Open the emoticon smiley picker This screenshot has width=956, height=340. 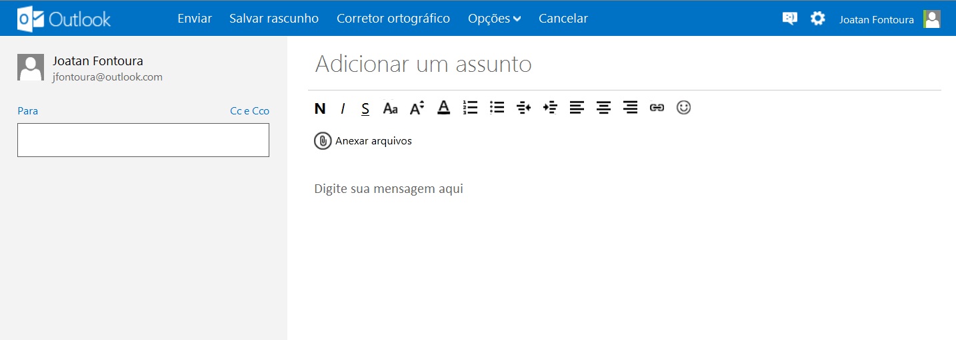(683, 108)
